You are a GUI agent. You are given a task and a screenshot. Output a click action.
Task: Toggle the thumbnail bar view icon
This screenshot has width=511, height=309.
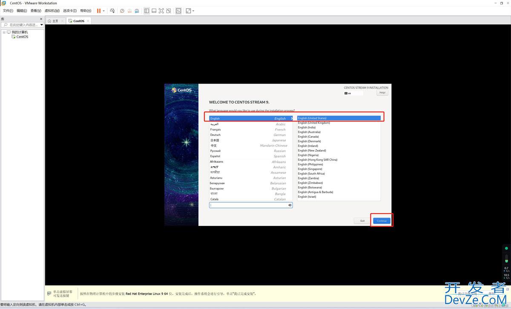point(154,11)
